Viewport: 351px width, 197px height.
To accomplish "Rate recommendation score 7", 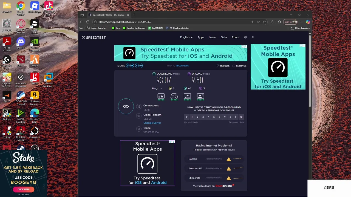I will 225,117.
